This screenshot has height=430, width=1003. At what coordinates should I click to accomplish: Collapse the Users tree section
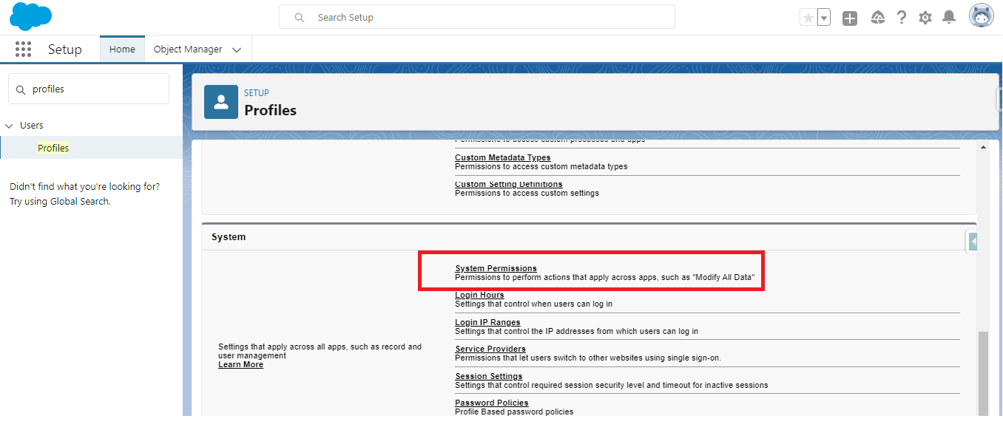pyautogui.click(x=9, y=126)
